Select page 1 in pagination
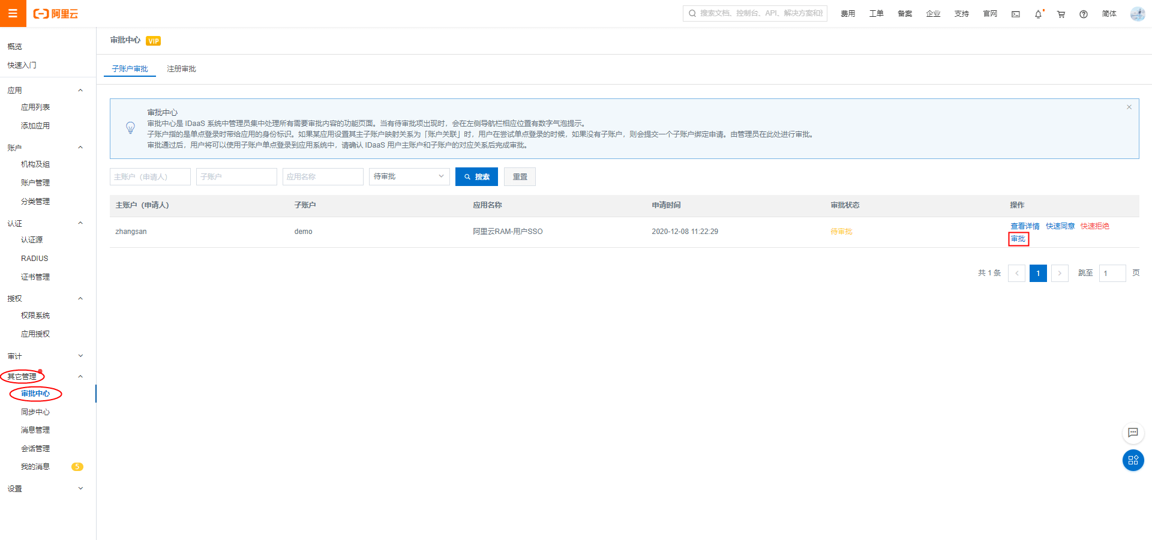 1038,273
